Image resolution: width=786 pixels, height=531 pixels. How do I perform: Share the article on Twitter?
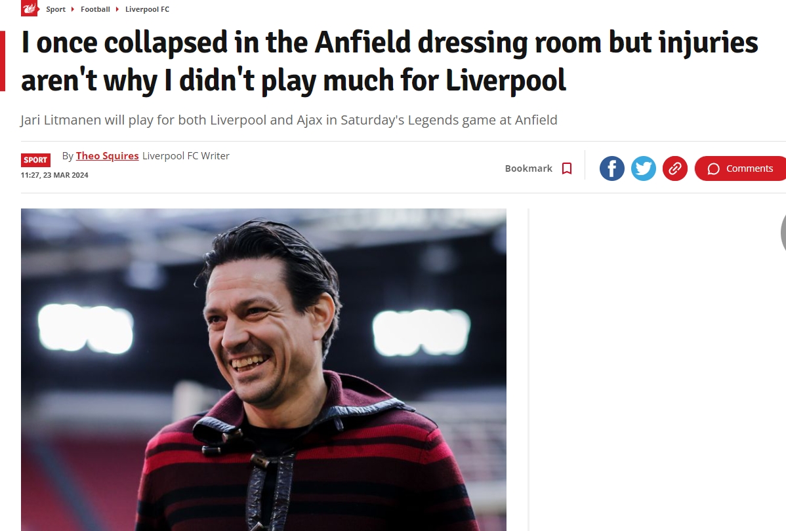click(x=643, y=168)
